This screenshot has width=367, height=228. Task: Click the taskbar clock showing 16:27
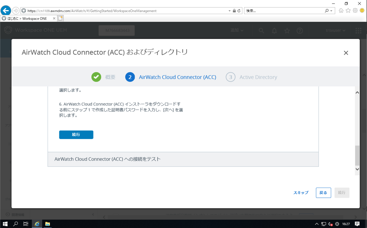[346, 224]
